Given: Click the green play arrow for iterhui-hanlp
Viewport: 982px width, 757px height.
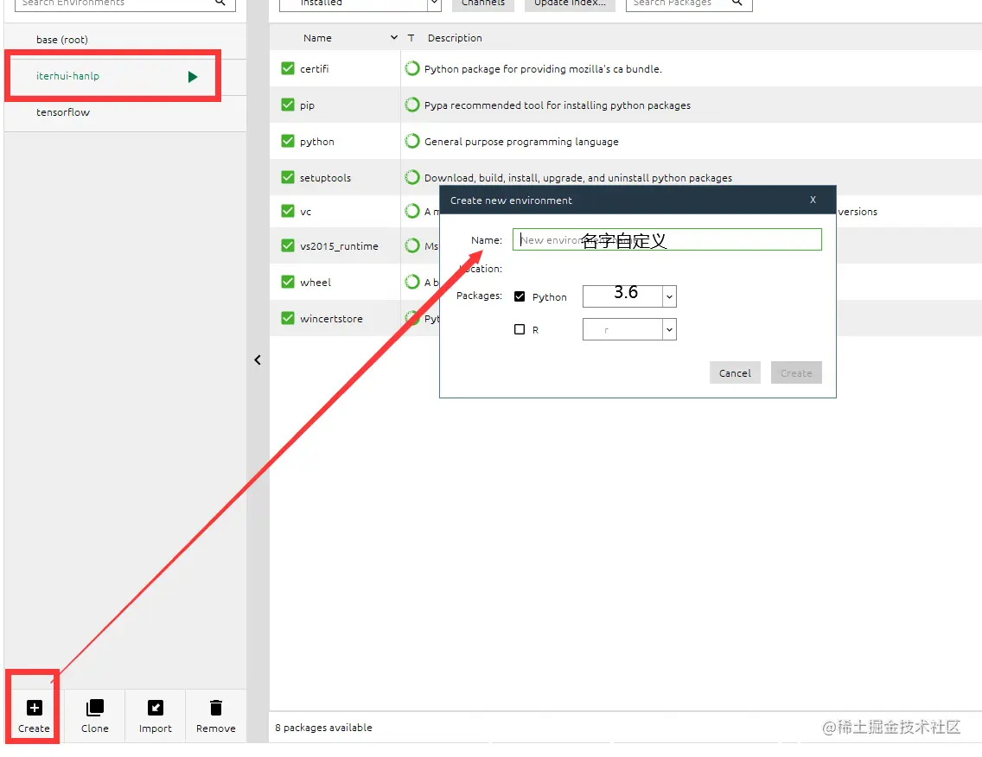Looking at the screenshot, I should (192, 76).
